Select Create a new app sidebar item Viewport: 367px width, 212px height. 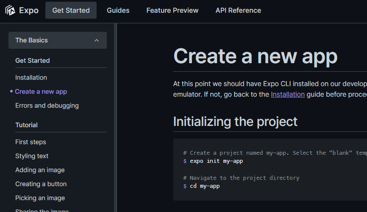click(x=41, y=92)
